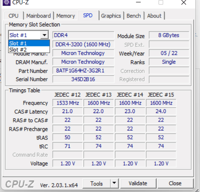The width and height of the screenshot is (200, 192).
Task: Click the CAS# Latency 22.0 cell
Action: coord(98,111)
